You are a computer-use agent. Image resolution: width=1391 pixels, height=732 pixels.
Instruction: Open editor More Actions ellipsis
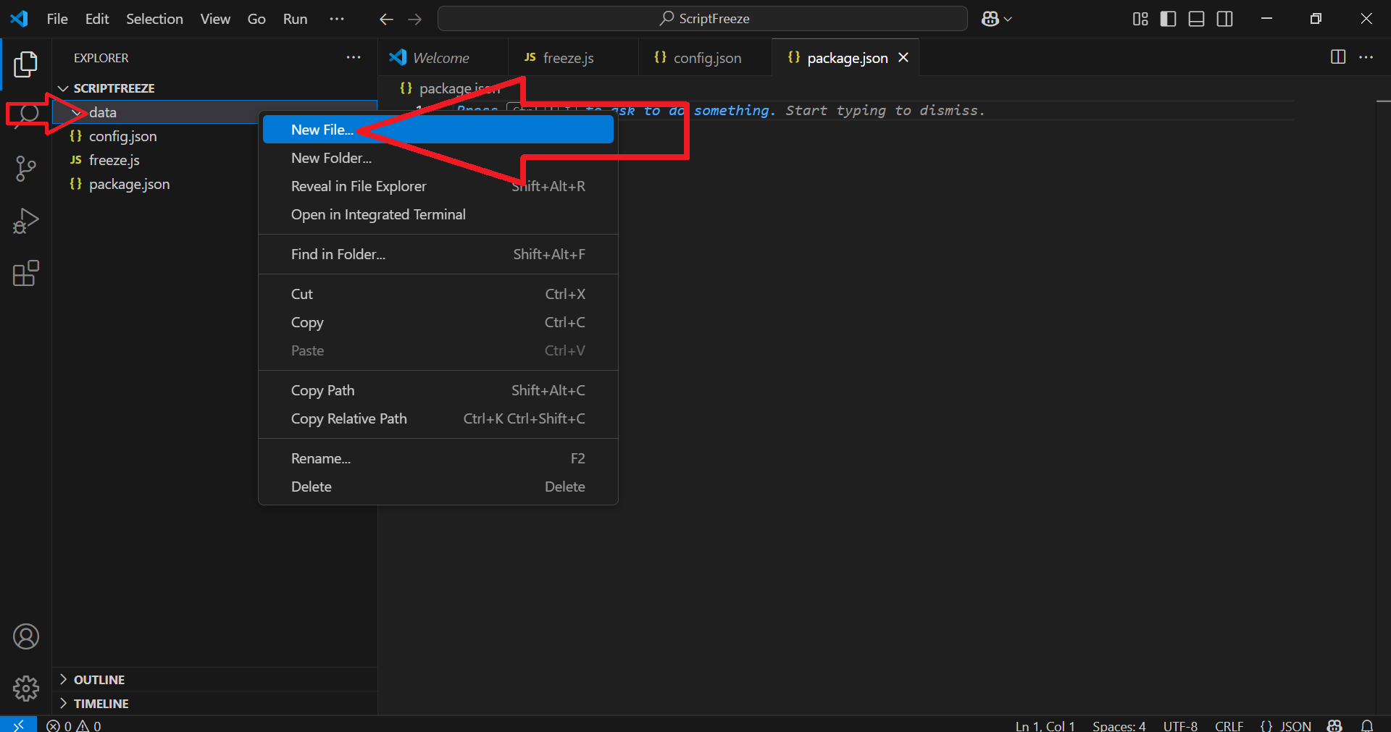(x=1366, y=57)
